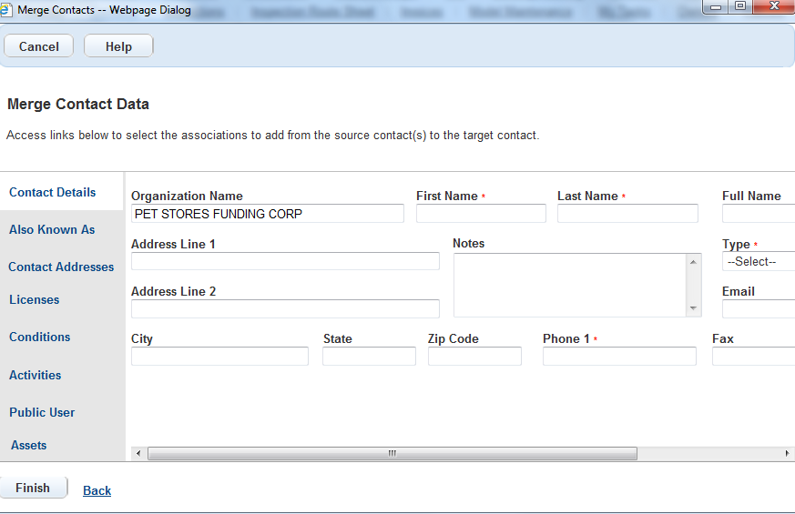Screen dimensions: 795x514
Task: Click the horizontal scrollbar right arrow
Action: [x=788, y=453]
